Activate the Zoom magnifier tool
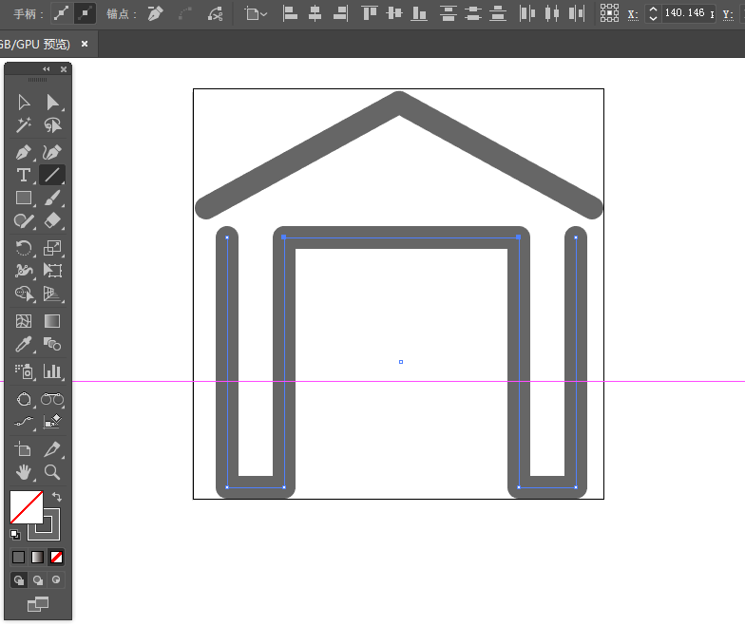The height and width of the screenshot is (626, 745). click(x=52, y=472)
